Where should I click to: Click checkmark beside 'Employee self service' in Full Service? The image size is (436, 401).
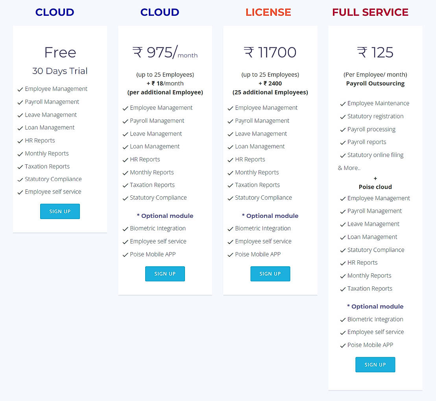(x=343, y=333)
